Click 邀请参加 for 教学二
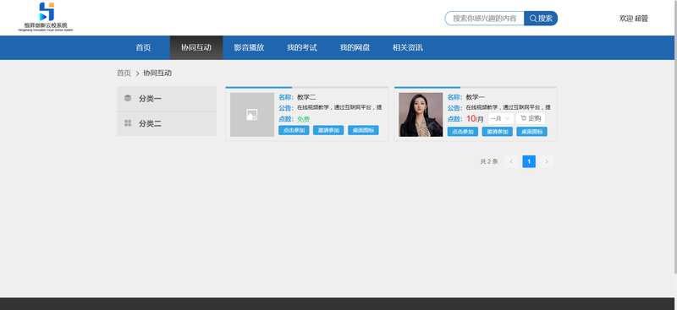Image resolution: width=677 pixels, height=310 pixels. 328,131
